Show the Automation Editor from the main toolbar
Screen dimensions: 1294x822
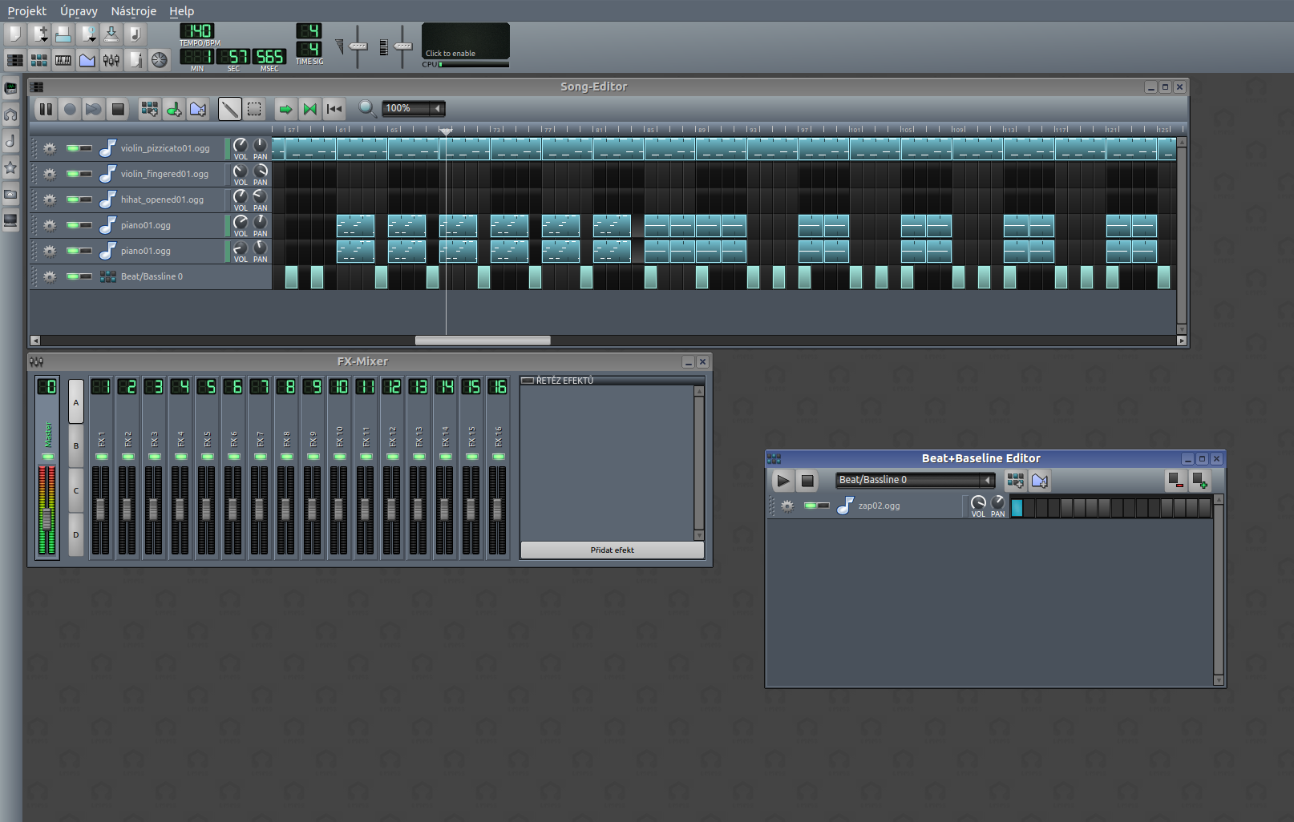point(87,60)
